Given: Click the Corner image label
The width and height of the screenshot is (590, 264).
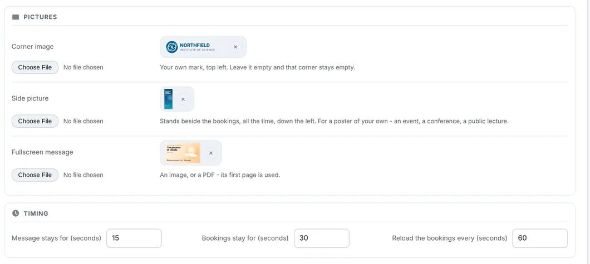Looking at the screenshot, I should (x=33, y=47).
